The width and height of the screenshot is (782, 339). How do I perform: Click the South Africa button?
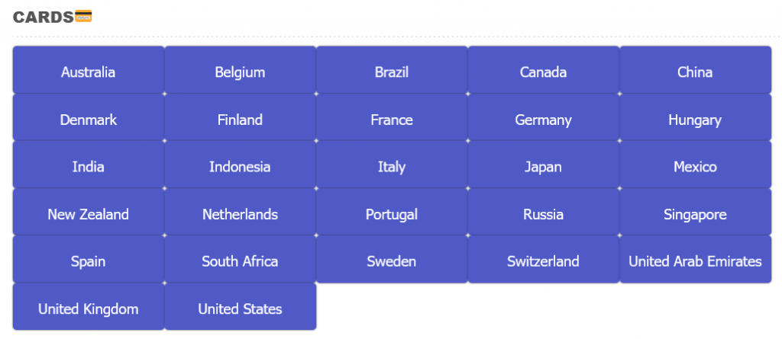pyautogui.click(x=240, y=261)
